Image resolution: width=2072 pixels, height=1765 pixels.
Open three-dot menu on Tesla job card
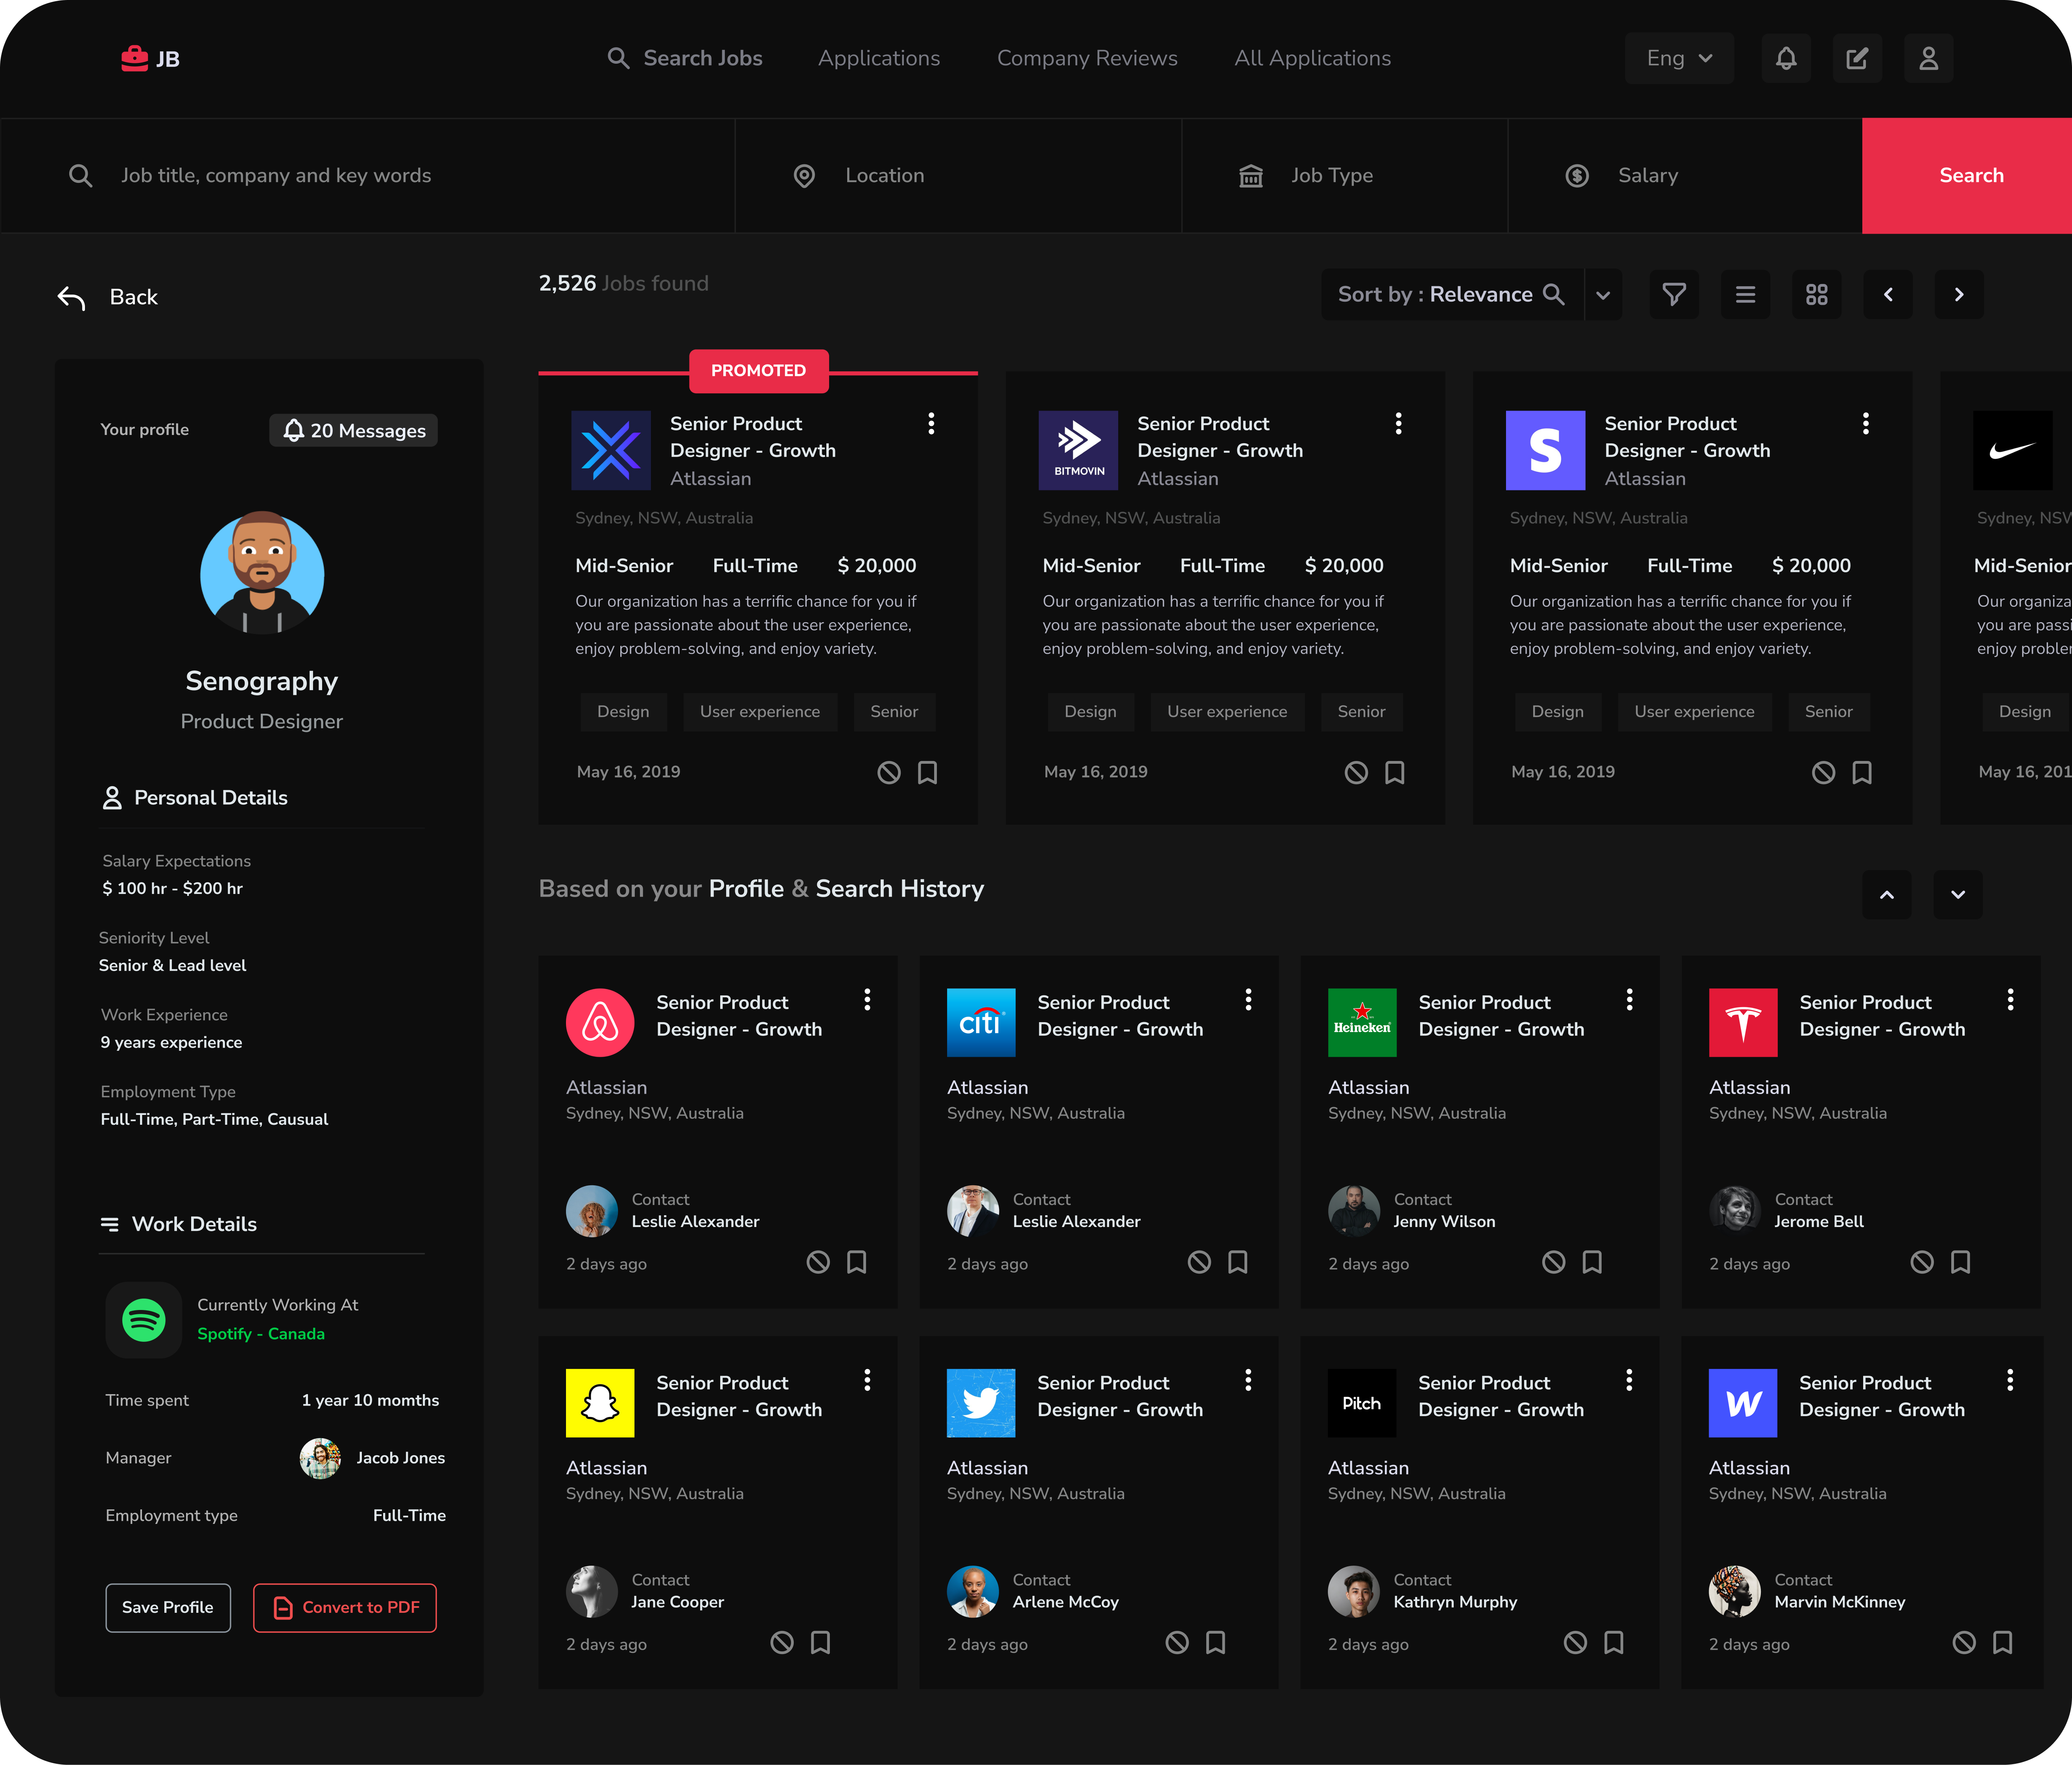tap(2009, 1000)
